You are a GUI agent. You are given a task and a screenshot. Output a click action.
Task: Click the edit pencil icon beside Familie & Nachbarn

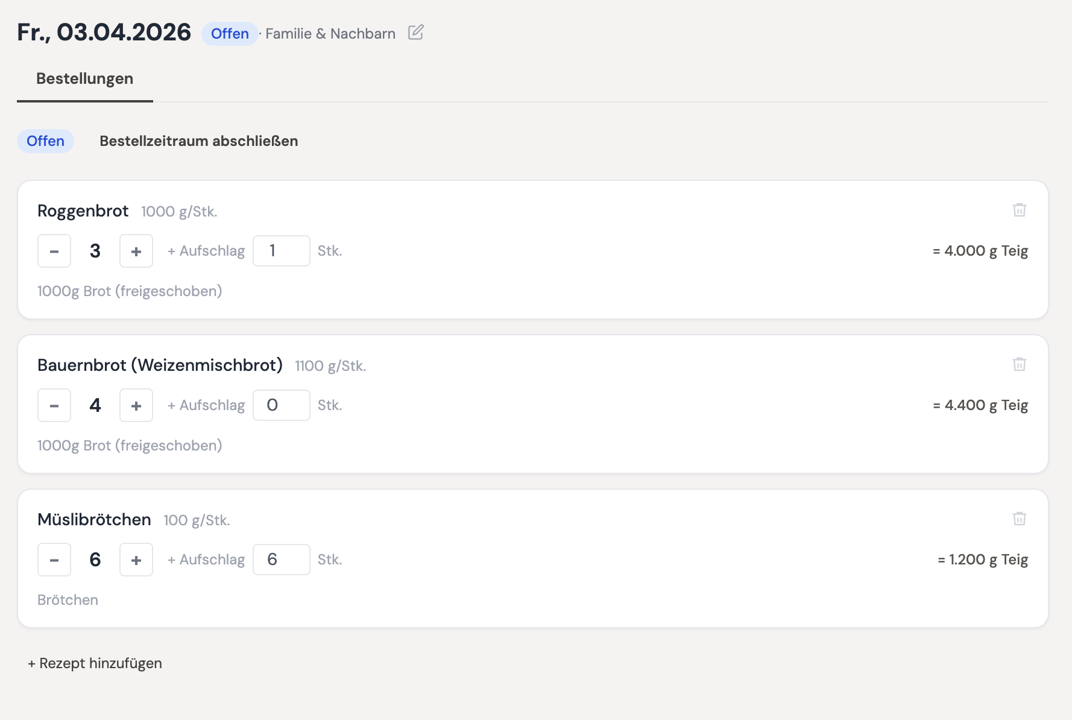(415, 33)
